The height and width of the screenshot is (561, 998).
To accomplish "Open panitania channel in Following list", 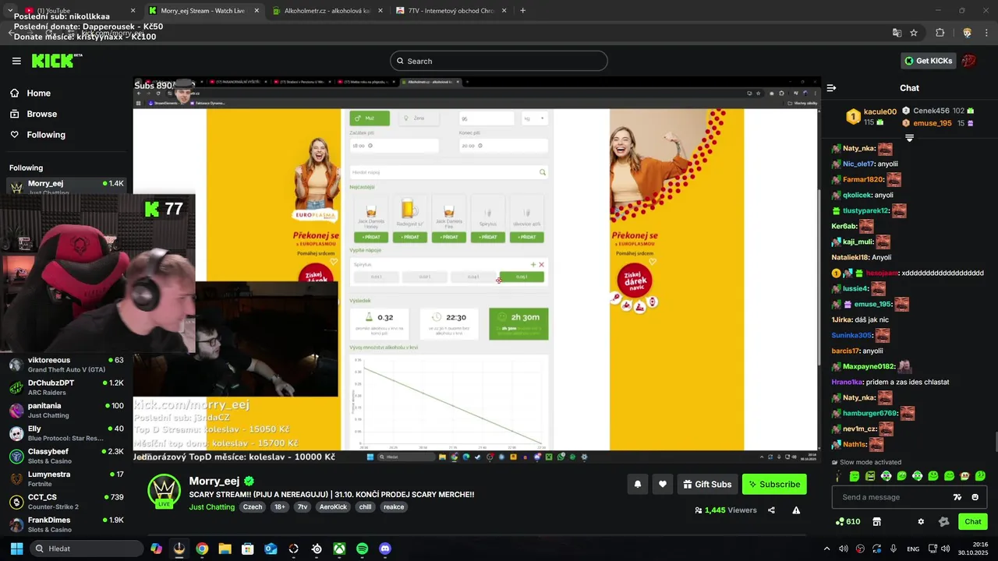I will click(x=66, y=410).
